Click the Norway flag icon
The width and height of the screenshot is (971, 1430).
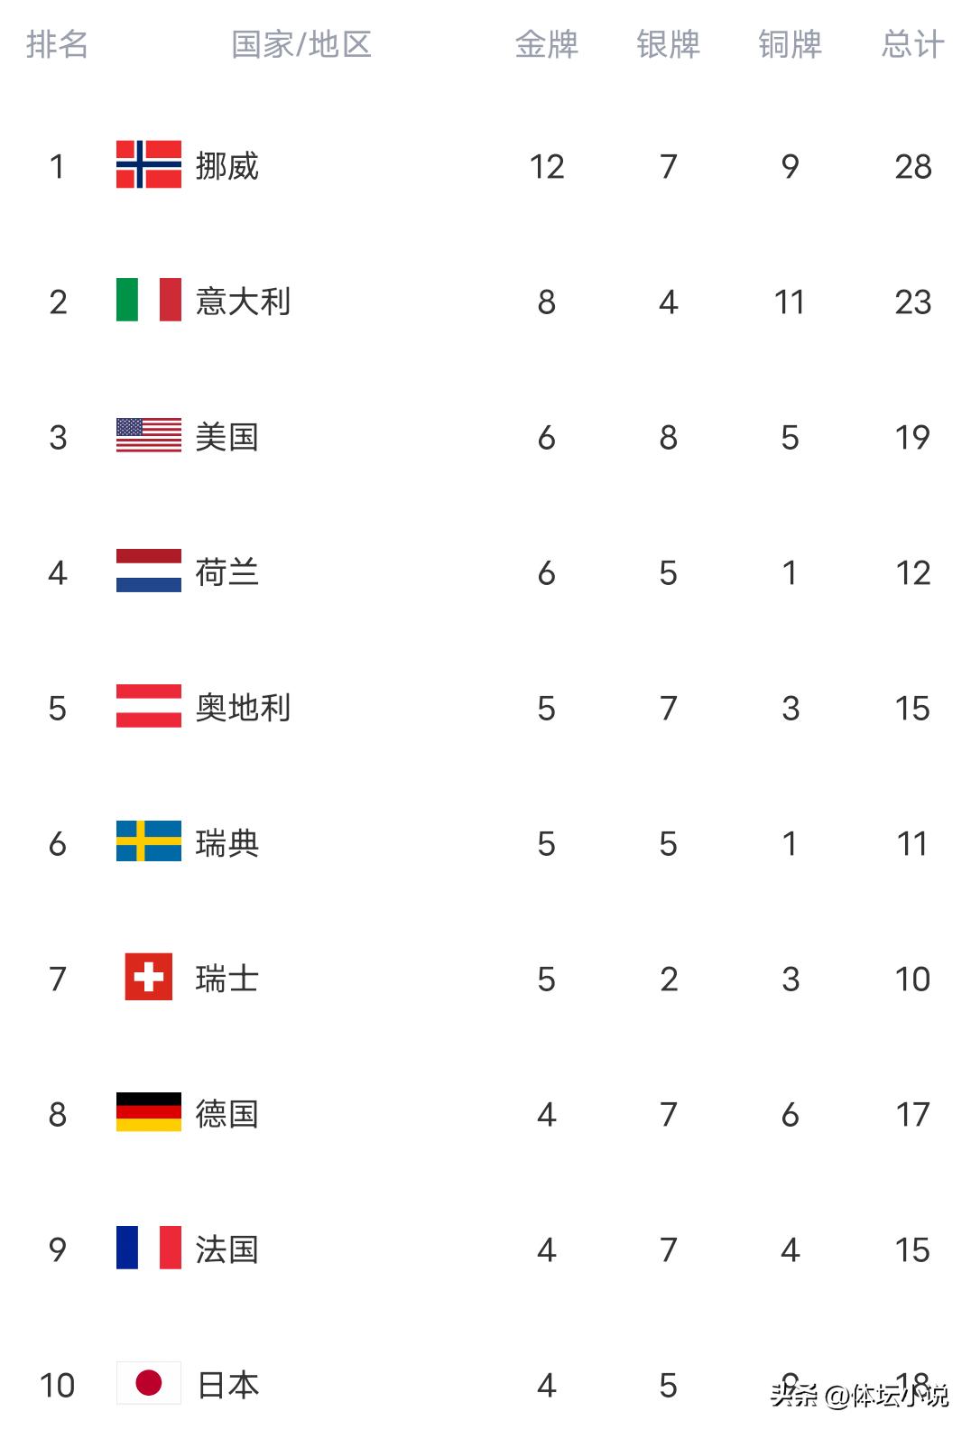click(148, 165)
